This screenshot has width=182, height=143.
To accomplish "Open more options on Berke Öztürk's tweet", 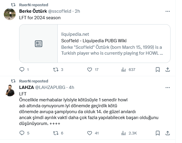I will (x=168, y=11).
